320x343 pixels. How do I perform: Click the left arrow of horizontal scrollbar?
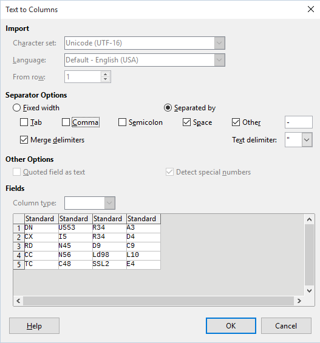(18, 301)
